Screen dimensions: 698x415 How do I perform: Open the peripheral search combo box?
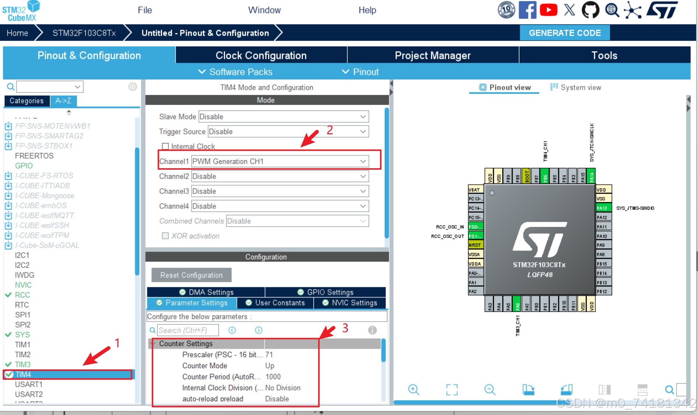[x=50, y=87]
